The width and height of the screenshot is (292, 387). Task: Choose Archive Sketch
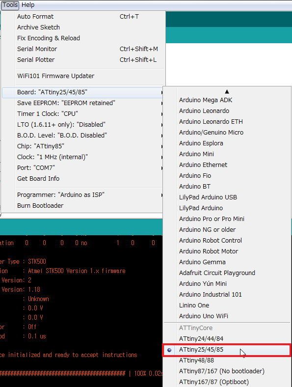[83, 28]
